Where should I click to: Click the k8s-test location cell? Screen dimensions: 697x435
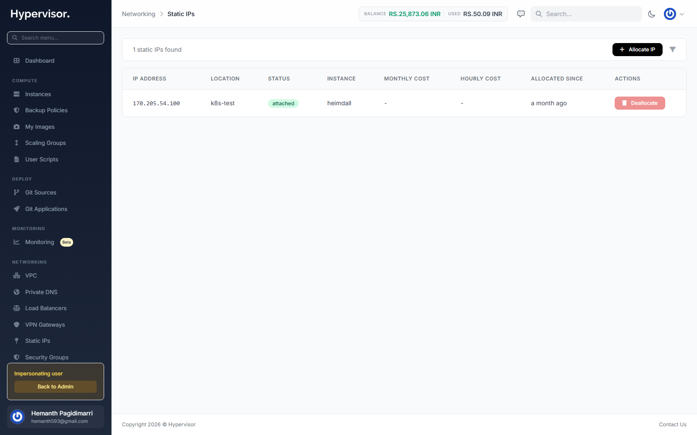223,103
